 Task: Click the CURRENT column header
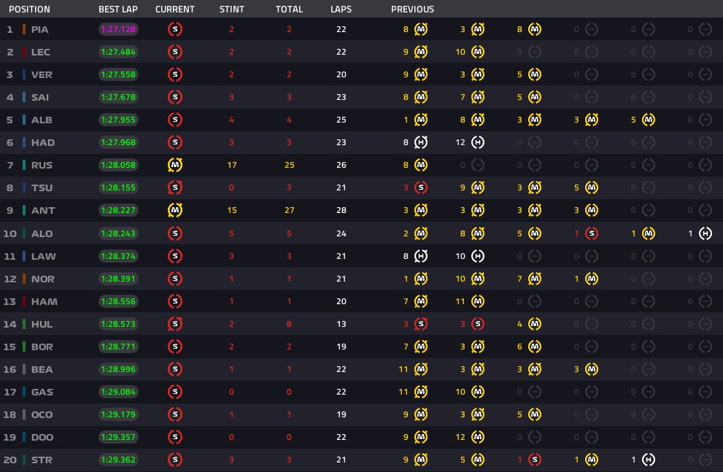coord(175,9)
